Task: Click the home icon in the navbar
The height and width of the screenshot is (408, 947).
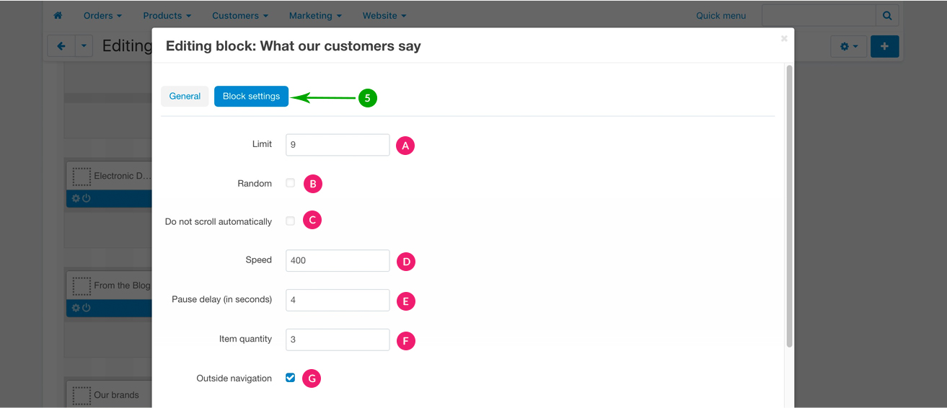Action: pos(58,15)
